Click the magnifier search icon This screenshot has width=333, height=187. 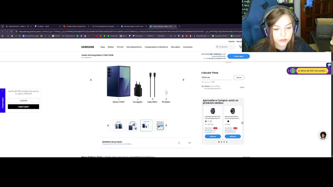(x=217, y=47)
